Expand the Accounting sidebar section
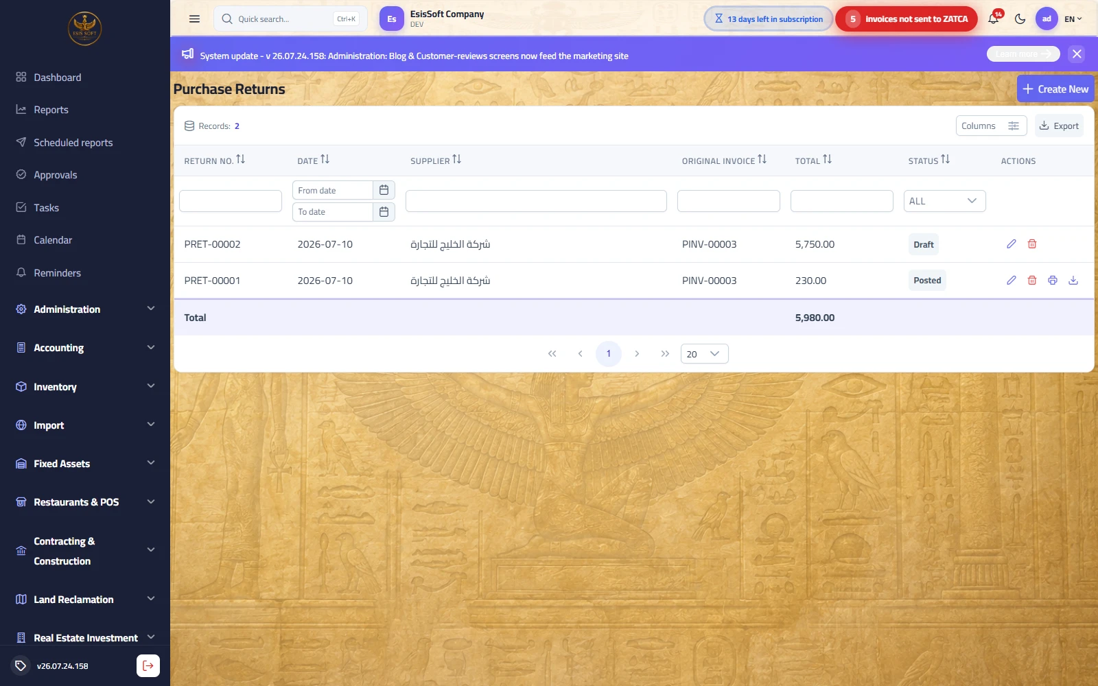 85,348
